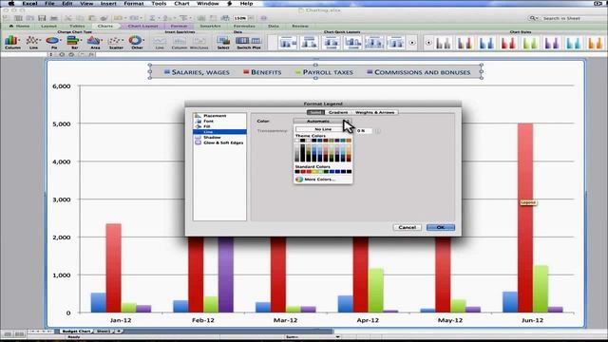The image size is (608, 342).
Task: Click the save icon in toolbar
Action: tap(42, 18)
